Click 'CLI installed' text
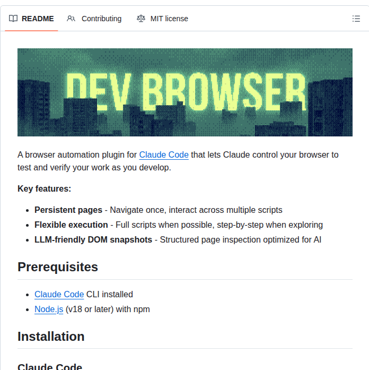The image size is (369, 370). 110,294
